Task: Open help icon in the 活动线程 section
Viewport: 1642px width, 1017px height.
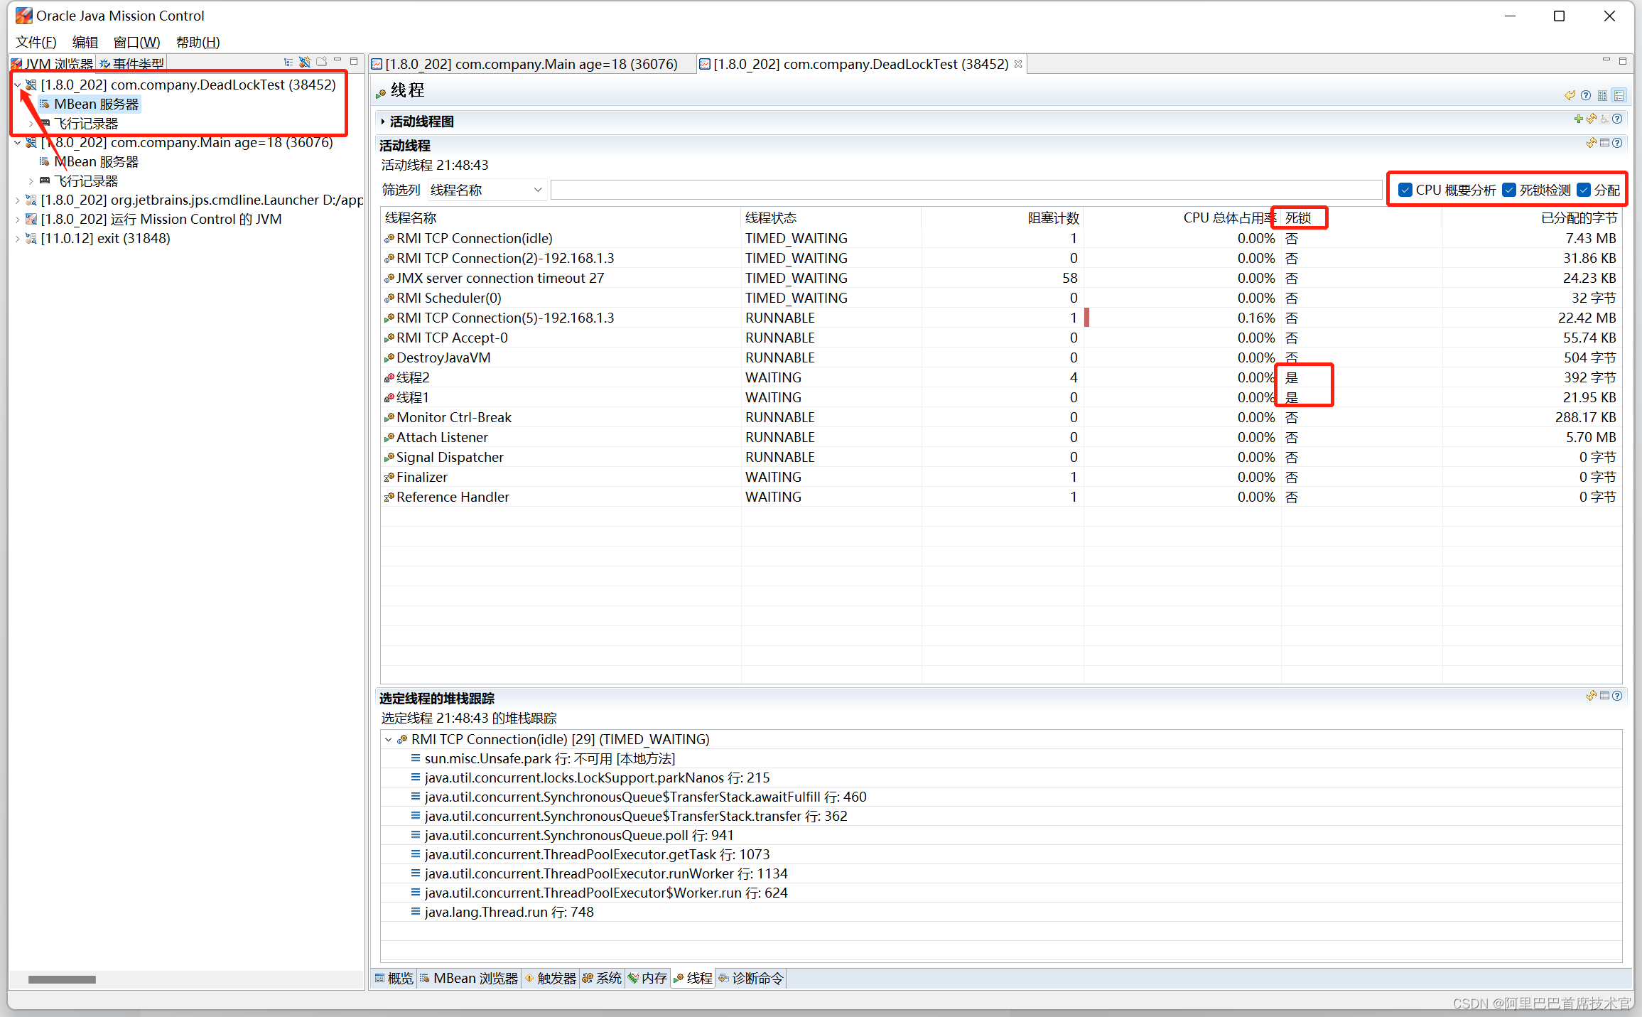Action: pos(1617,143)
